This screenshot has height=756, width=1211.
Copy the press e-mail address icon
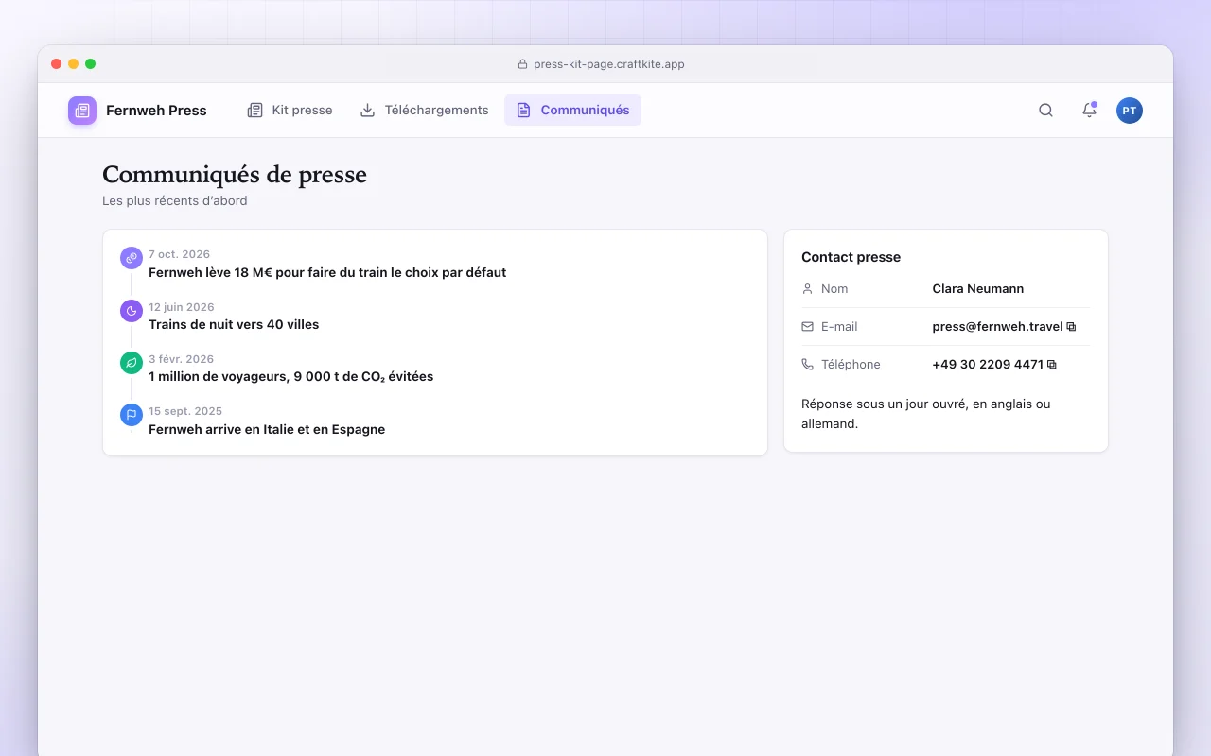click(x=1071, y=327)
